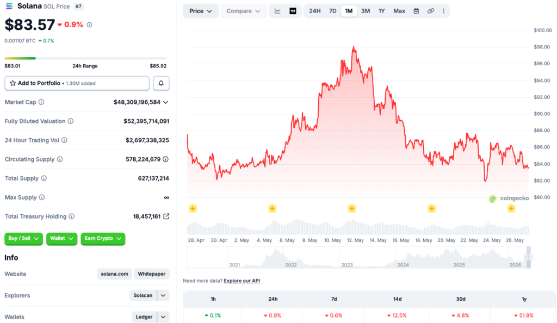Click the chart link share icon
This screenshot has height=323, width=557.
click(431, 11)
